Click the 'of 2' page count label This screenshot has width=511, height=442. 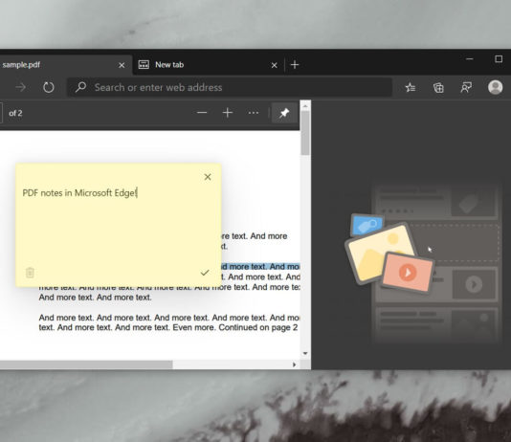tap(15, 113)
